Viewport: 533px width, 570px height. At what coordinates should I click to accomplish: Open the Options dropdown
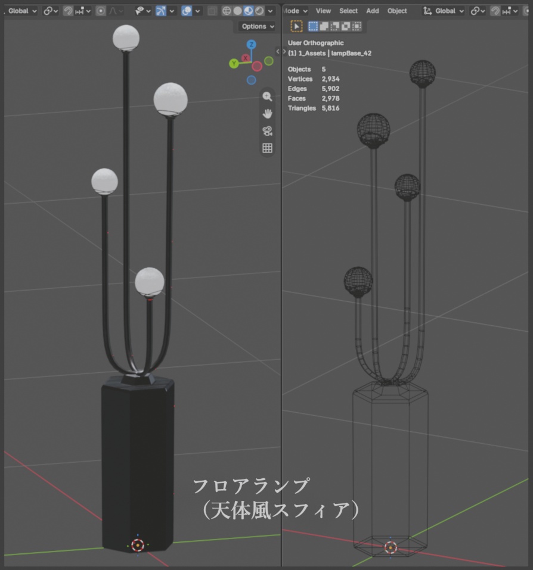pos(257,26)
